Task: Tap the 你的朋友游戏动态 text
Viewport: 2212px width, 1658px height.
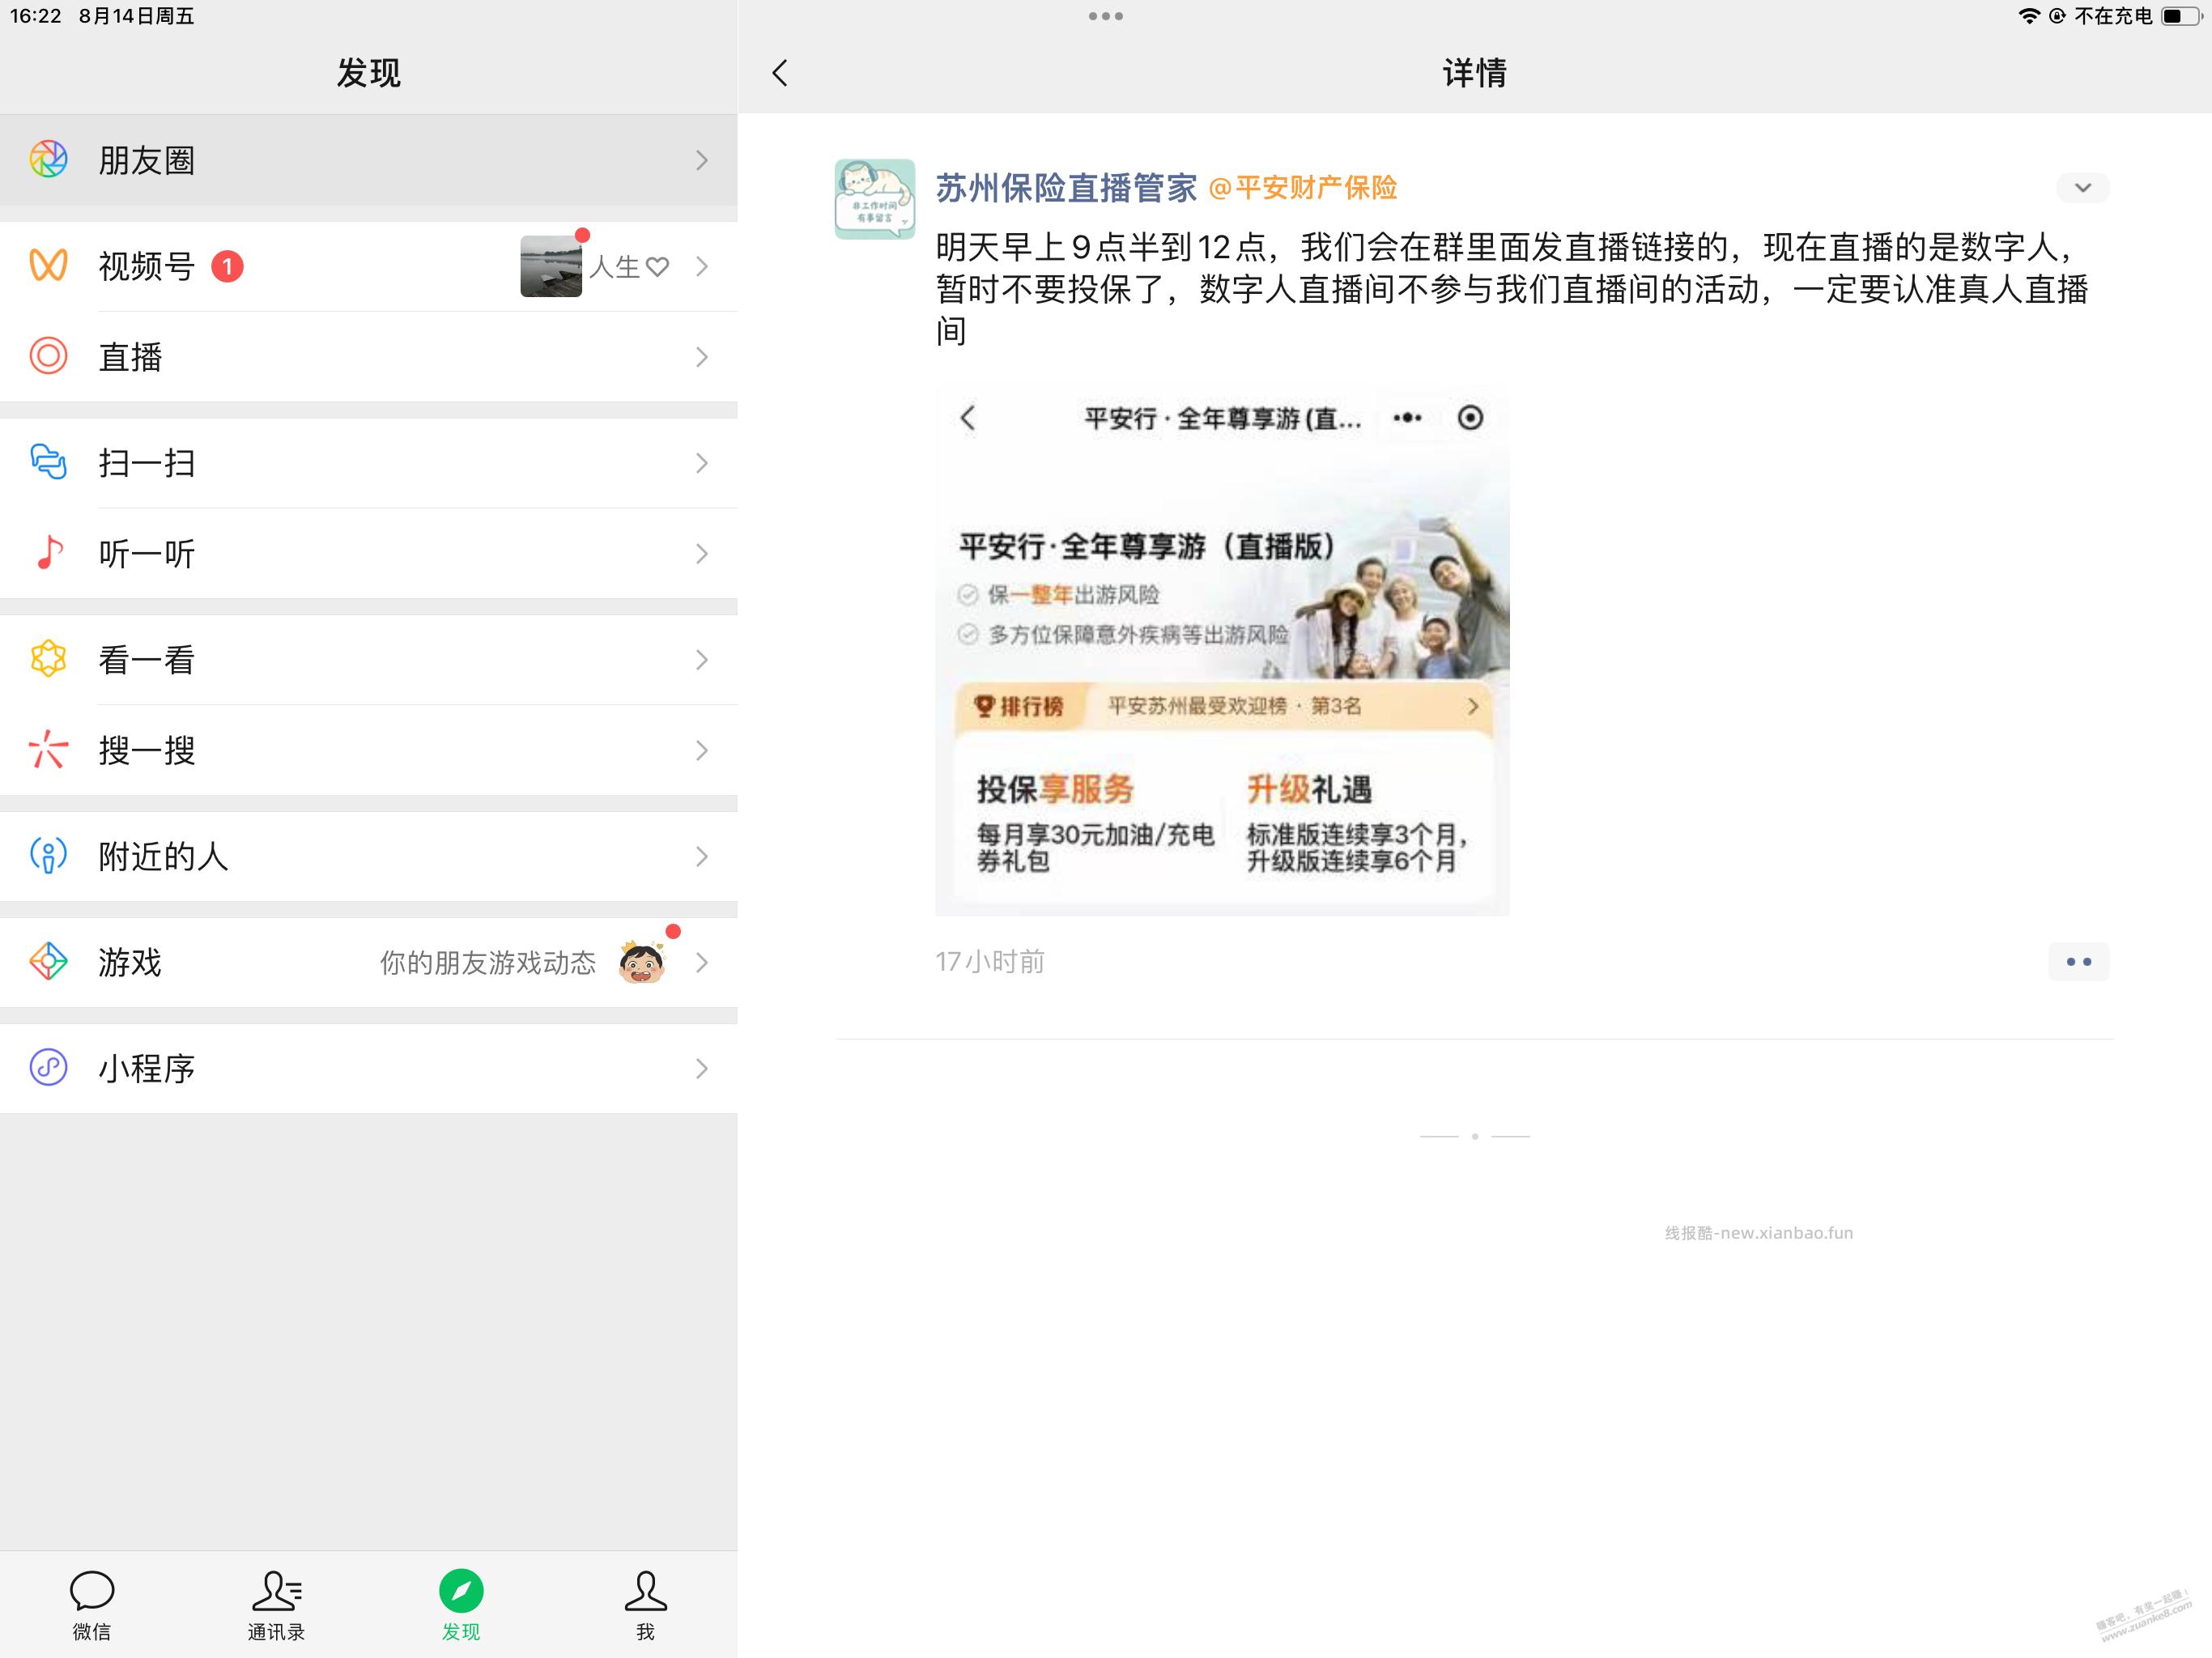Action: 488,962
